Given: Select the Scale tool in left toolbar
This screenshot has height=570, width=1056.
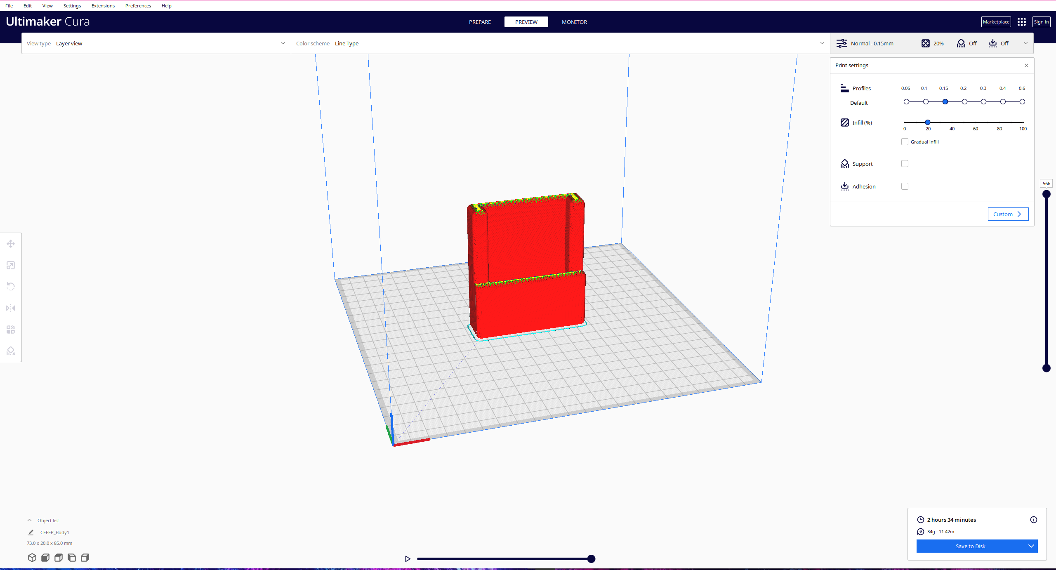Looking at the screenshot, I should [x=11, y=265].
